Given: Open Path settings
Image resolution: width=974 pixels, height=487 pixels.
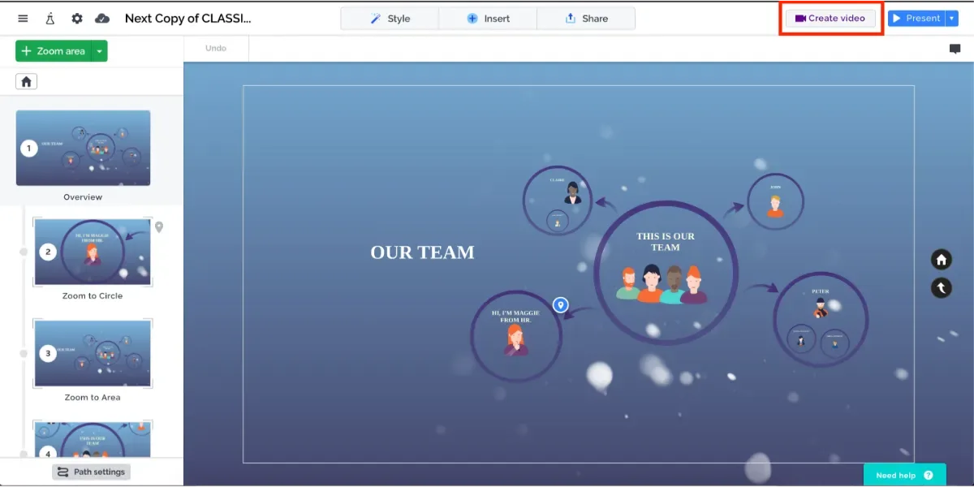Looking at the screenshot, I should 91,472.
